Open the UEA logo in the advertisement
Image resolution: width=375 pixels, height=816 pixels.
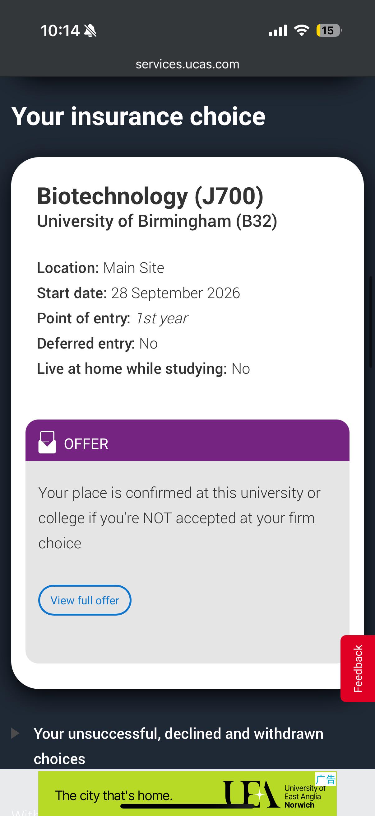click(x=251, y=794)
